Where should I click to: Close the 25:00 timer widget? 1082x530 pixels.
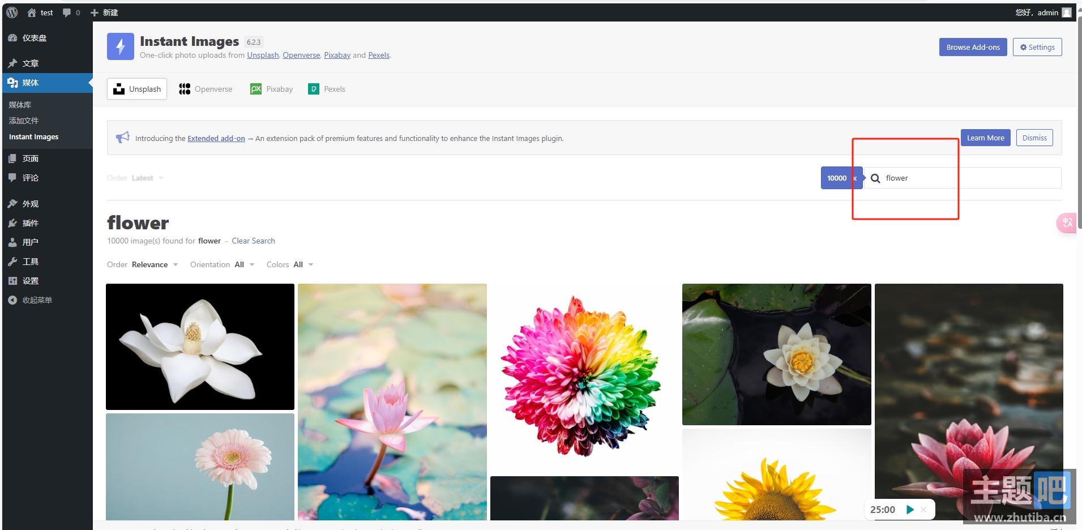[923, 510]
